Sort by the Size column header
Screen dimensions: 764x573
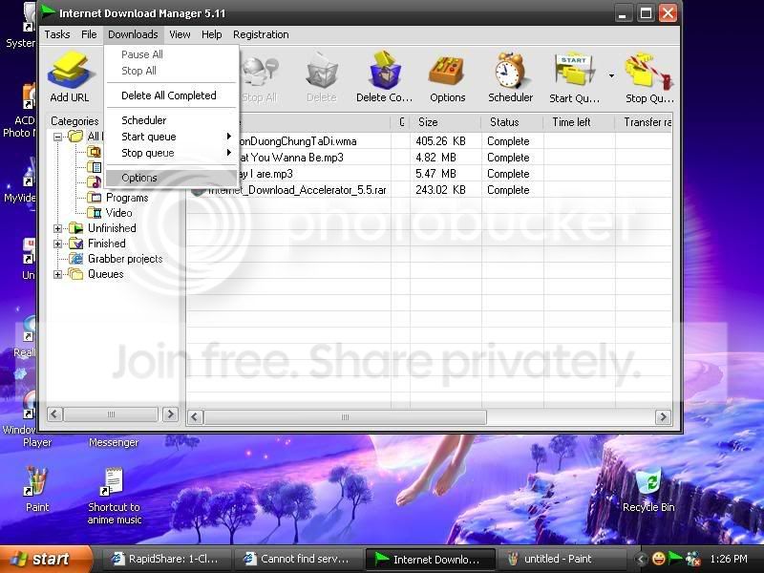445,122
